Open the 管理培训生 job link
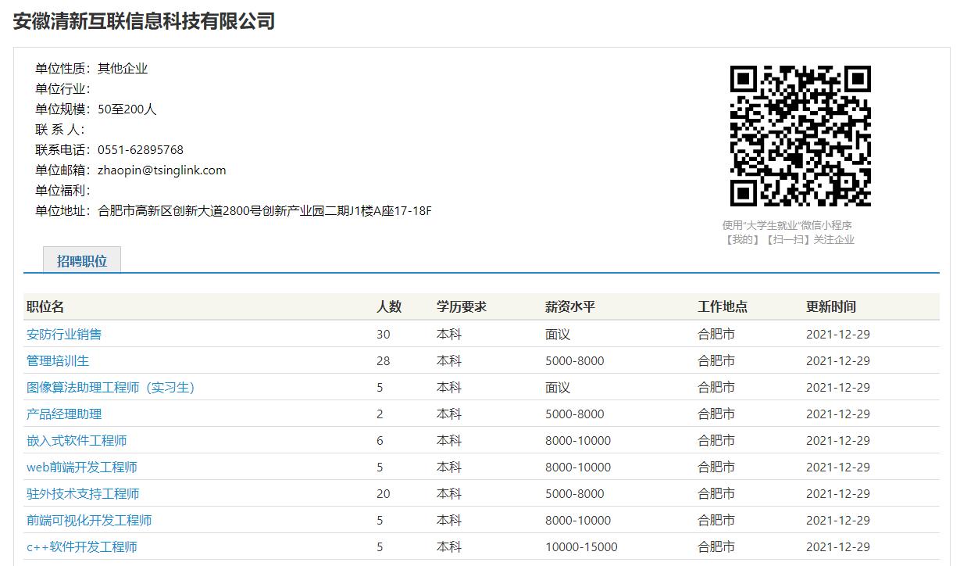This screenshot has height=566, width=960. [x=58, y=361]
